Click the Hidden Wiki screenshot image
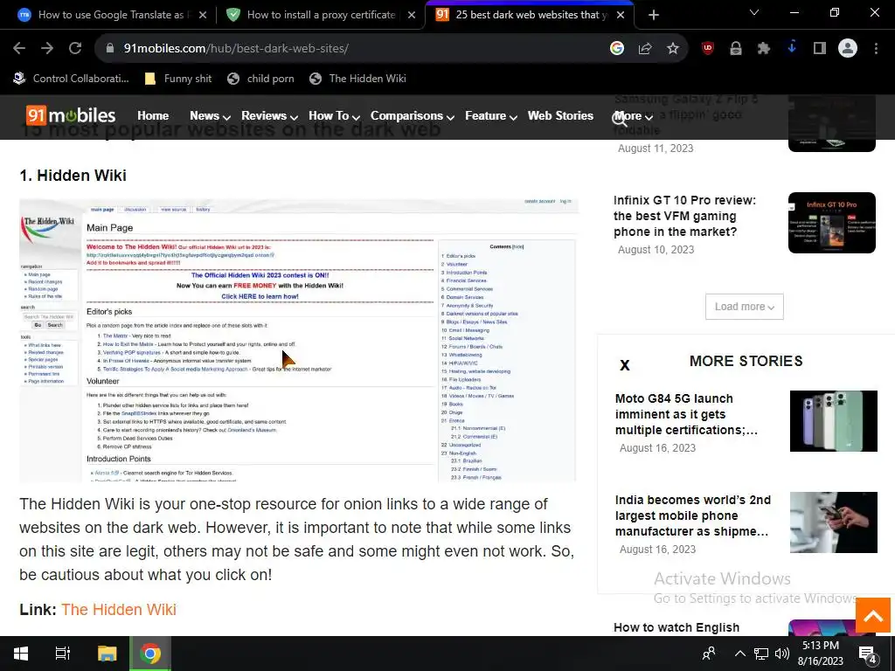The width and height of the screenshot is (895, 671). tap(298, 340)
